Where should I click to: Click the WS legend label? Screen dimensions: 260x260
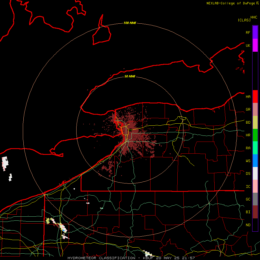pyautogui.click(x=248, y=161)
